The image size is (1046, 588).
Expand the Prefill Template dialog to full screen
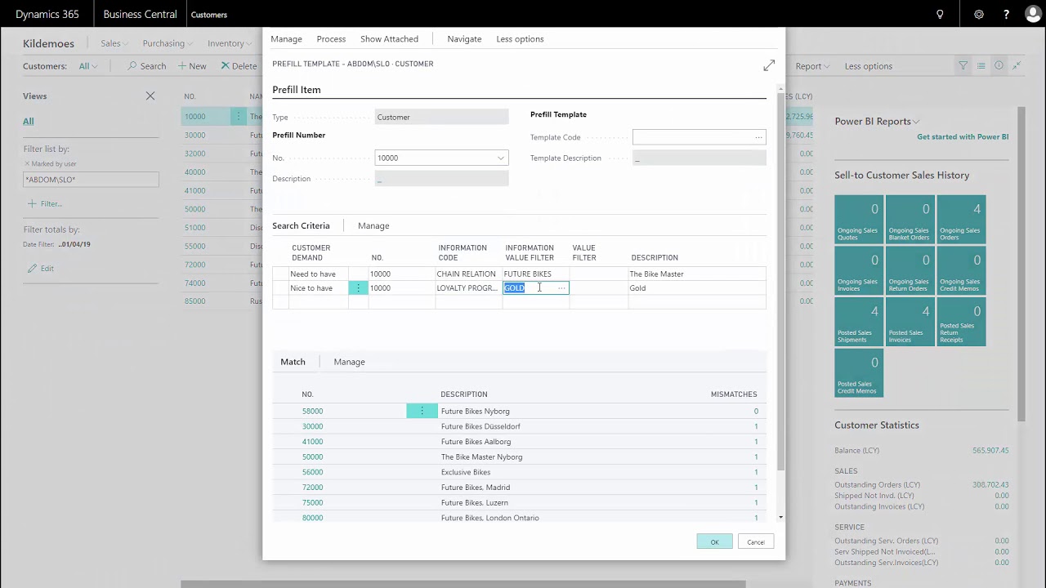769,65
